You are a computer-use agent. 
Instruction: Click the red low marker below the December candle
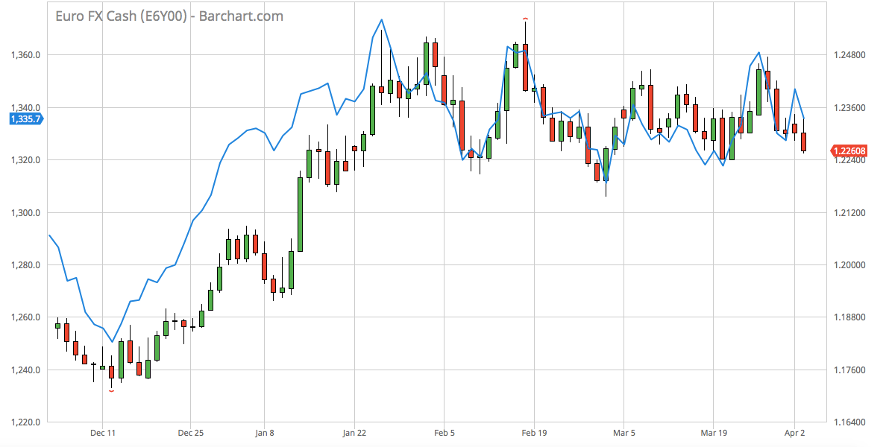click(x=112, y=390)
